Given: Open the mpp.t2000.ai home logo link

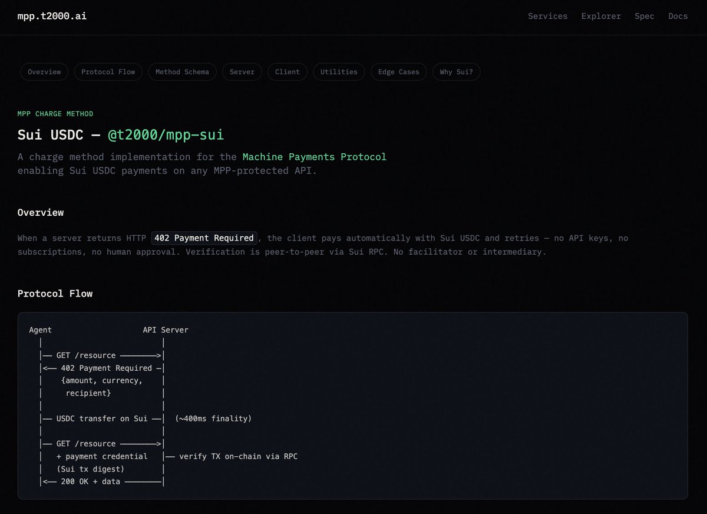Looking at the screenshot, I should click(52, 16).
